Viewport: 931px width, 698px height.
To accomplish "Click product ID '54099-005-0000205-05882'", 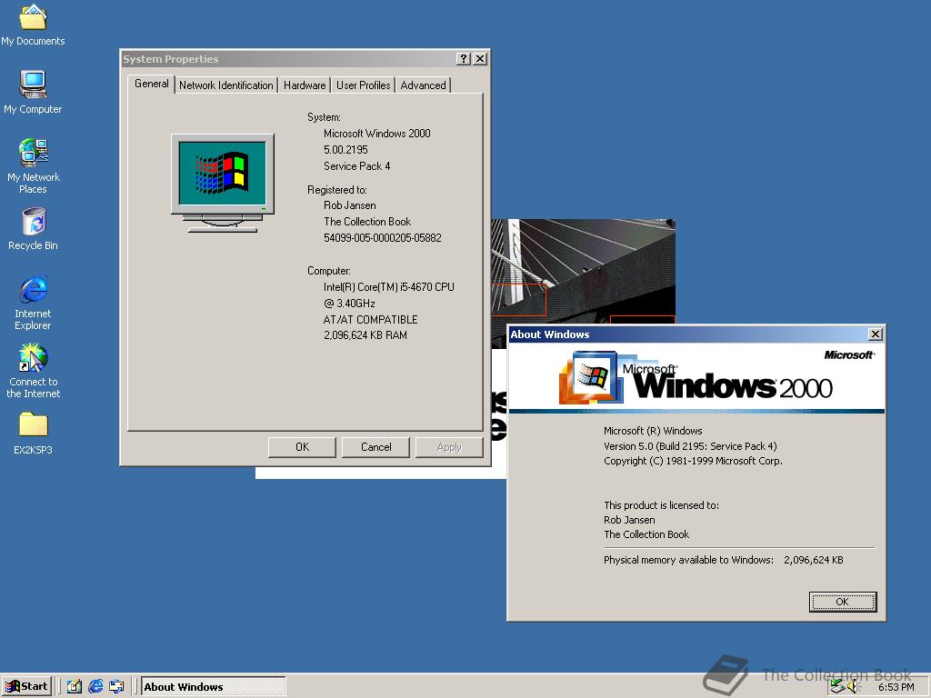I will pos(383,238).
